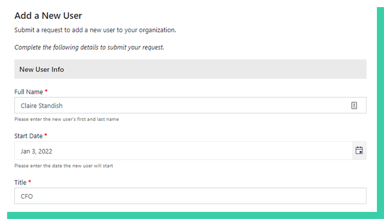Click the red asterisk beside Title

30,182
